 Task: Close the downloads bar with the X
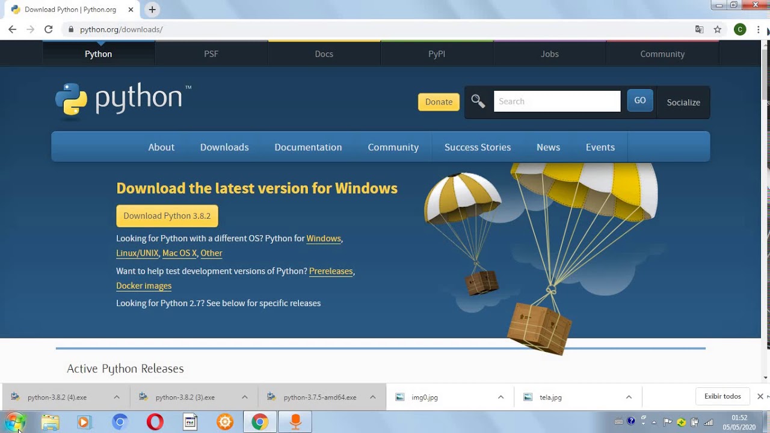point(760,396)
